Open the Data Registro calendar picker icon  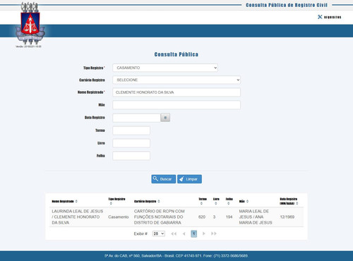click(165, 118)
